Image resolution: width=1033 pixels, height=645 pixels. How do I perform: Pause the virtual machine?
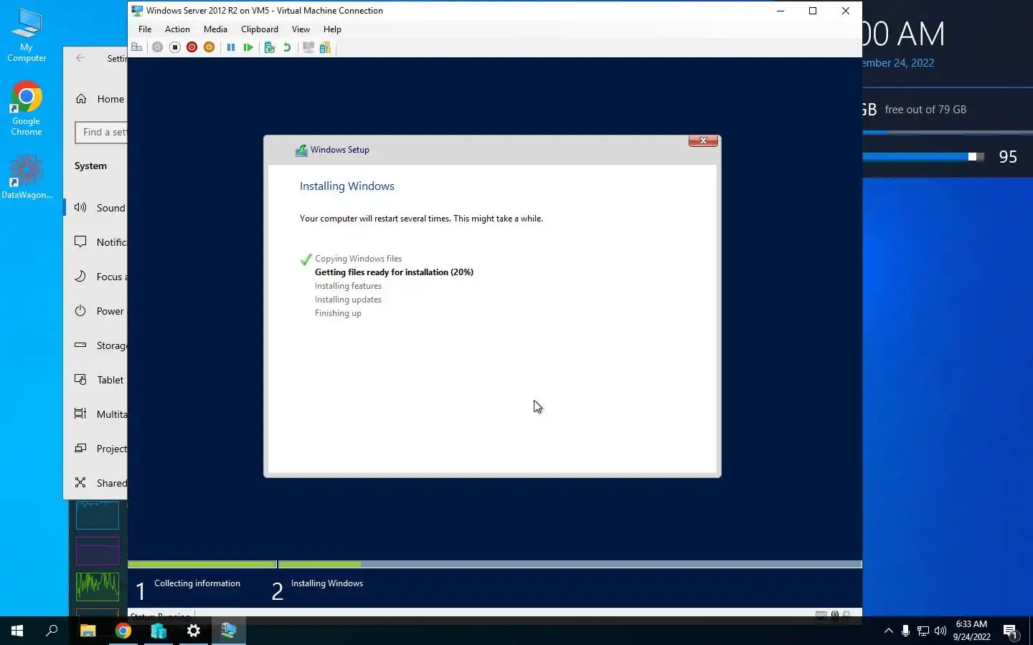pos(231,47)
